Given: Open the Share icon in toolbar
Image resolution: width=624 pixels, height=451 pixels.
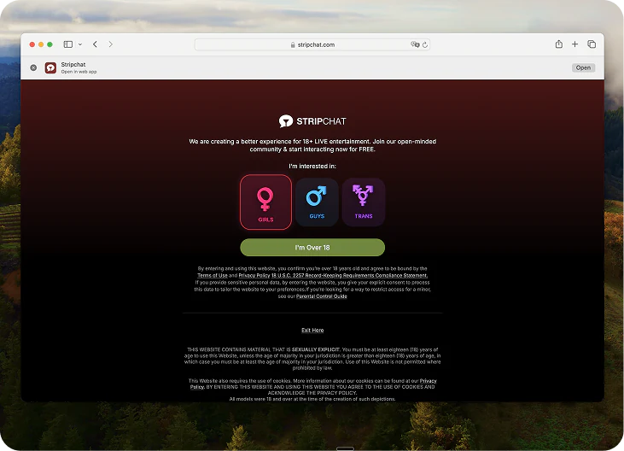Looking at the screenshot, I should tap(559, 44).
